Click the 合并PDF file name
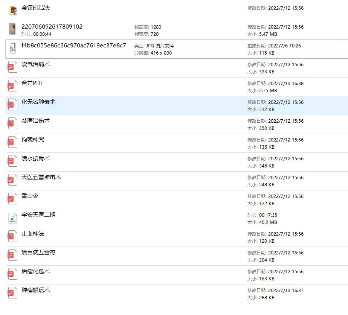This screenshot has width=348, height=315. (32, 83)
